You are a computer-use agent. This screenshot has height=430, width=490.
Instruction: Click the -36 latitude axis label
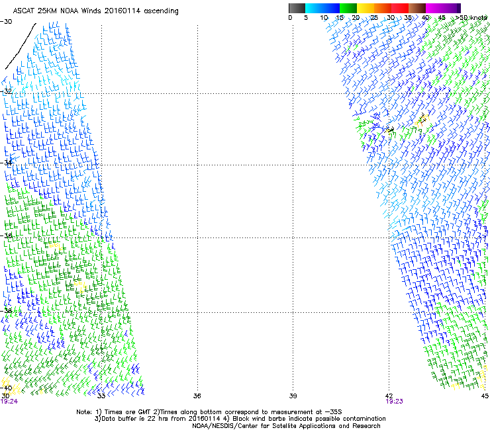point(6,236)
